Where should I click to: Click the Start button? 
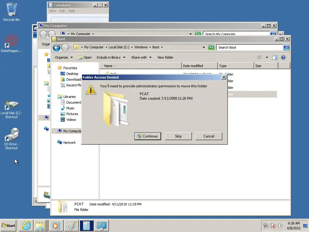[8, 225]
